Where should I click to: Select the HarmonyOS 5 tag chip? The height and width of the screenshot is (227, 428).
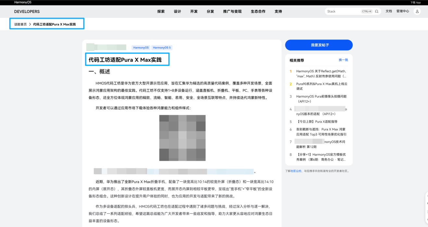[x=162, y=47]
